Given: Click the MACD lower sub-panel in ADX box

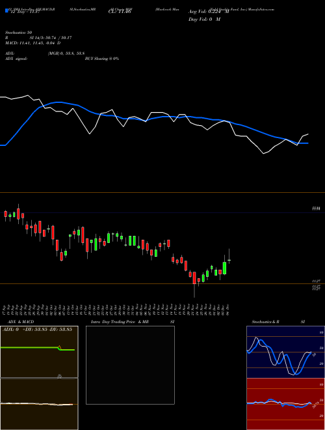Looking at the screenshot, I should coord(39,404).
